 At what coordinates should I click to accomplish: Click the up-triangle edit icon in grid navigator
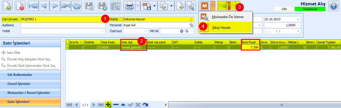(123, 105)
